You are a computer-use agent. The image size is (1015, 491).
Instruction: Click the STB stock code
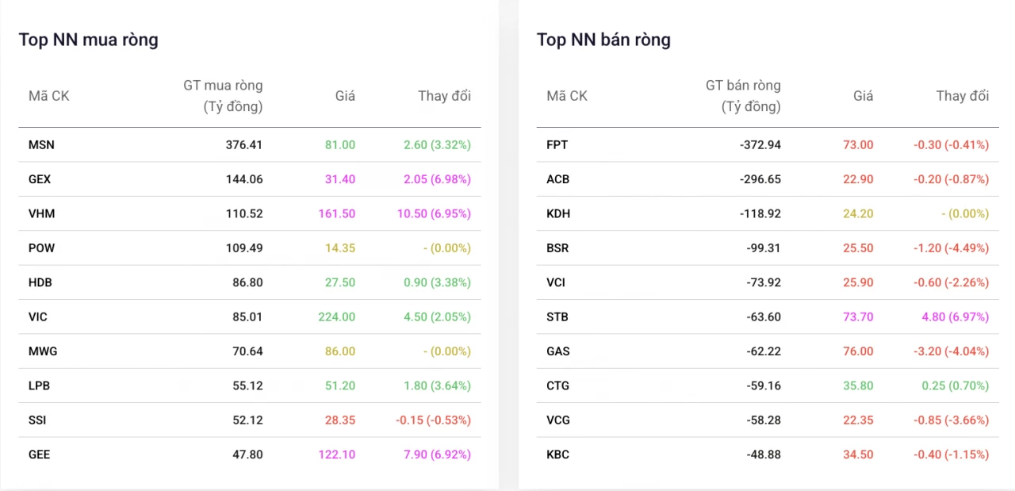(x=557, y=316)
